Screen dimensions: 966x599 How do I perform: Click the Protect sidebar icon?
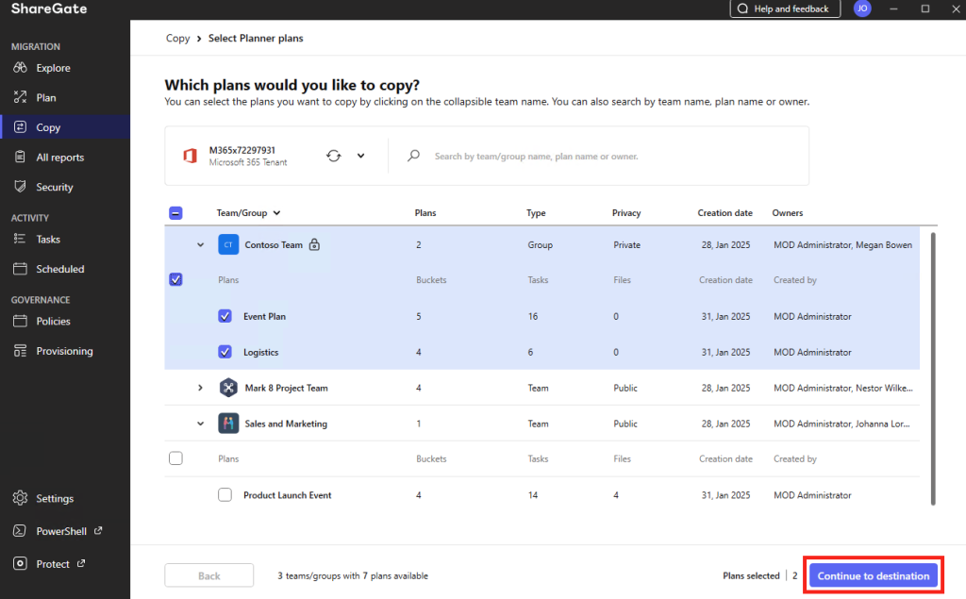[20, 563]
